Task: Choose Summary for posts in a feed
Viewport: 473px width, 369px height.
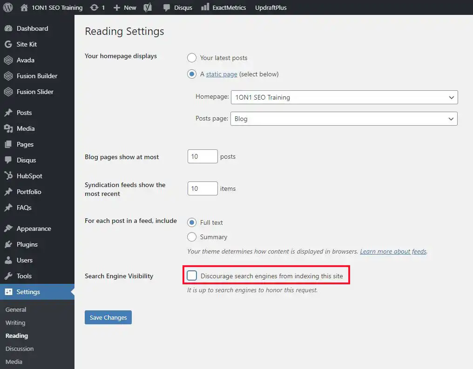Action: [192, 237]
